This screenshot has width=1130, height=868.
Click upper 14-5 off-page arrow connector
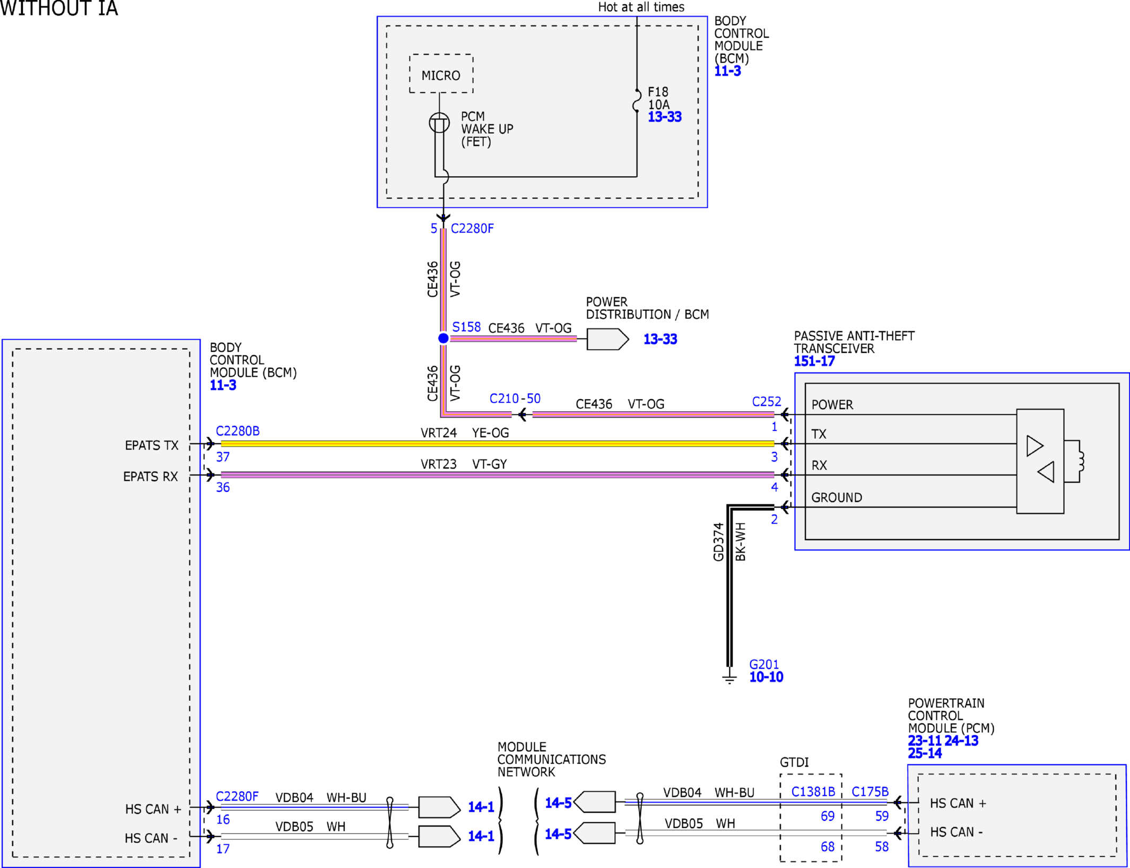(595, 802)
